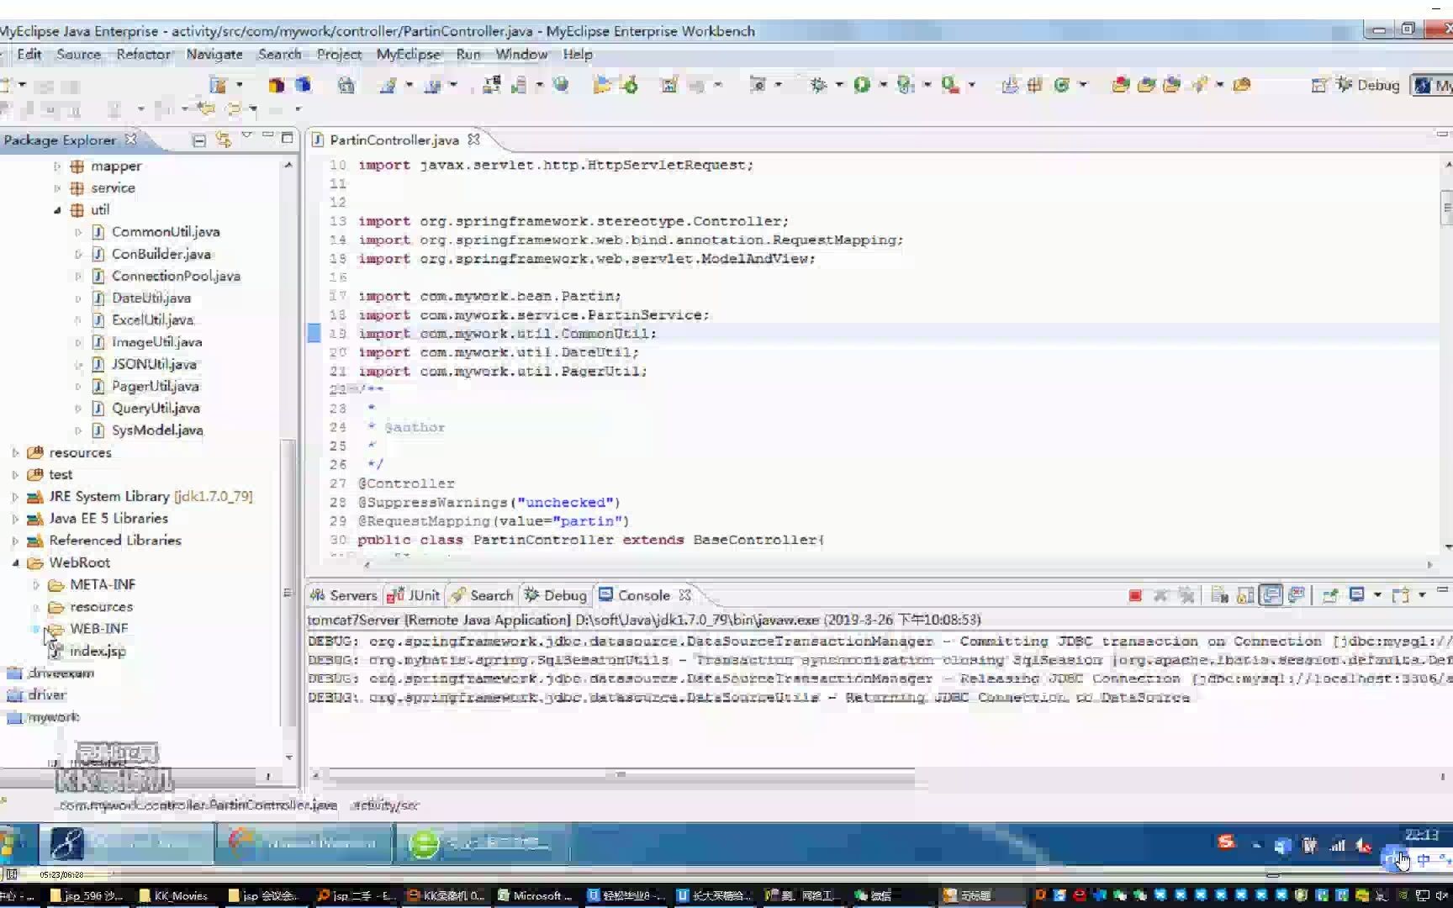Open the Window menu
Screen dimensions: 1453x908
point(521,54)
